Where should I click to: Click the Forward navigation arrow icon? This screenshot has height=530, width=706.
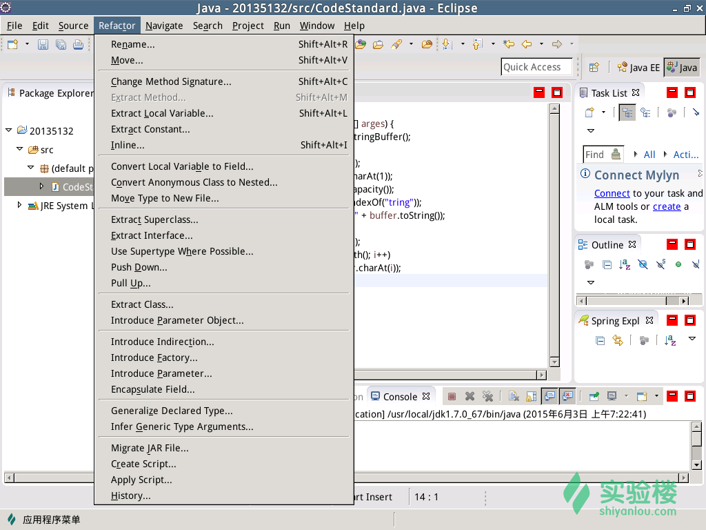pos(557,44)
